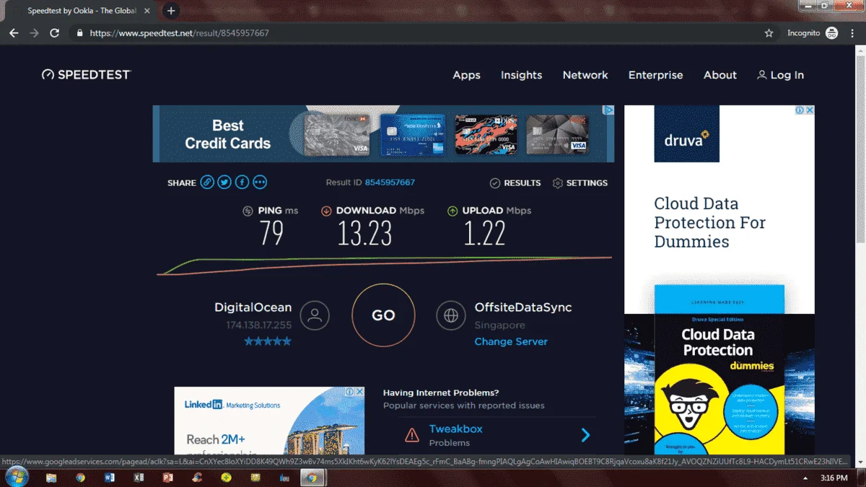Image resolution: width=866 pixels, height=487 pixels.
Task: Open PowerPoint from the taskbar
Action: [168, 478]
